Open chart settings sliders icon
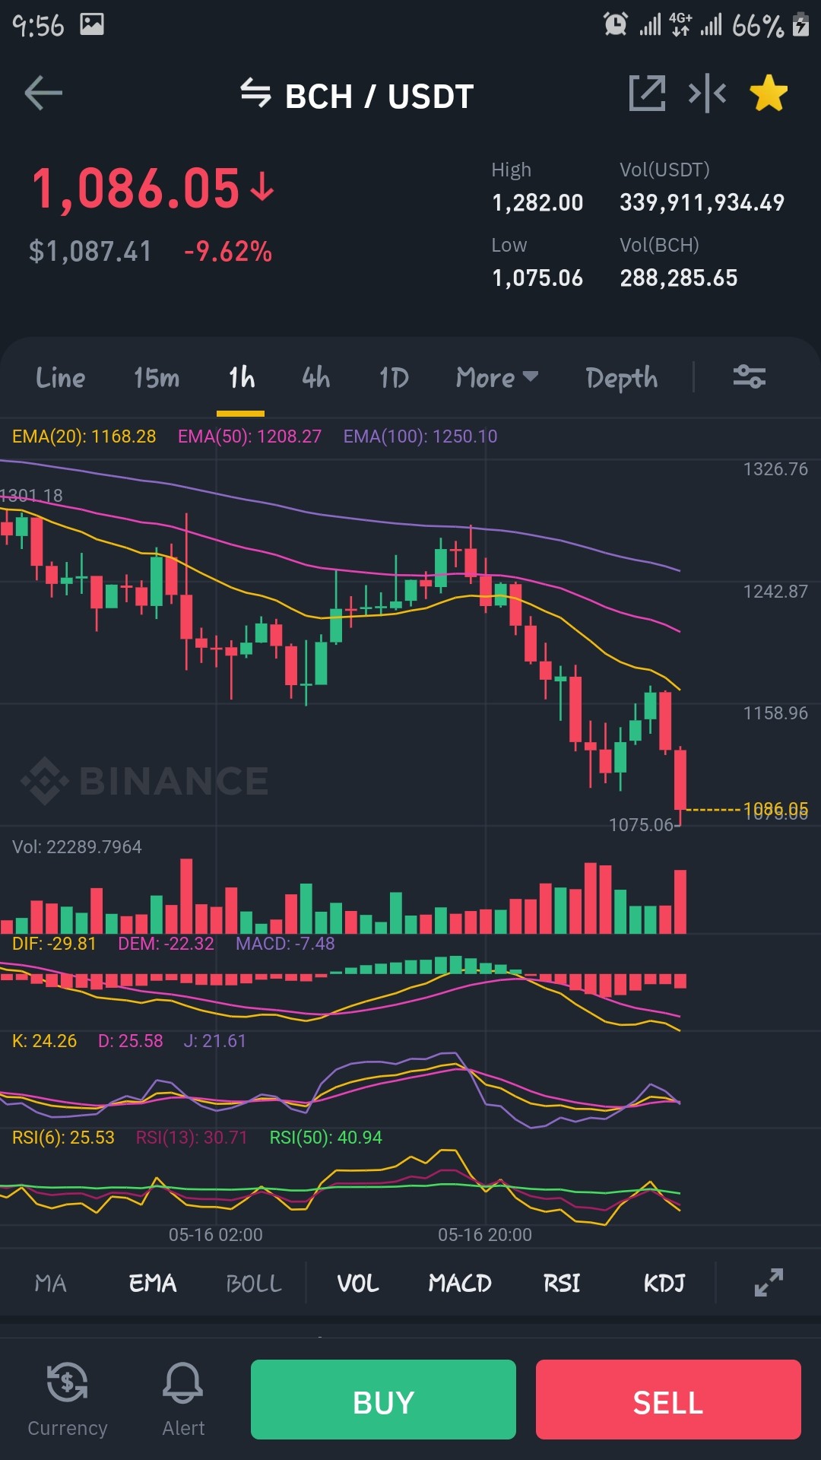 [x=750, y=376]
